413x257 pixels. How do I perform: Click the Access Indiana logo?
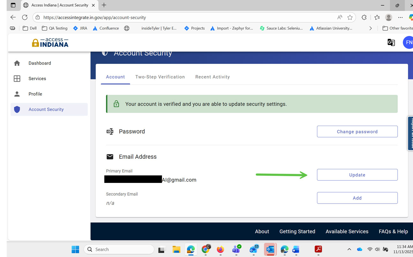point(50,43)
